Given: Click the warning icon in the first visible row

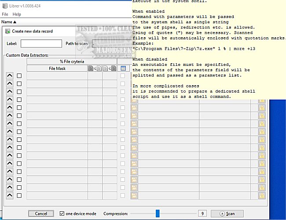Looking at the screenshot, I should pos(262,101).
